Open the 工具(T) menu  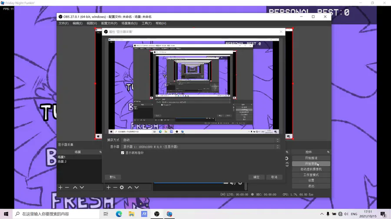click(147, 23)
